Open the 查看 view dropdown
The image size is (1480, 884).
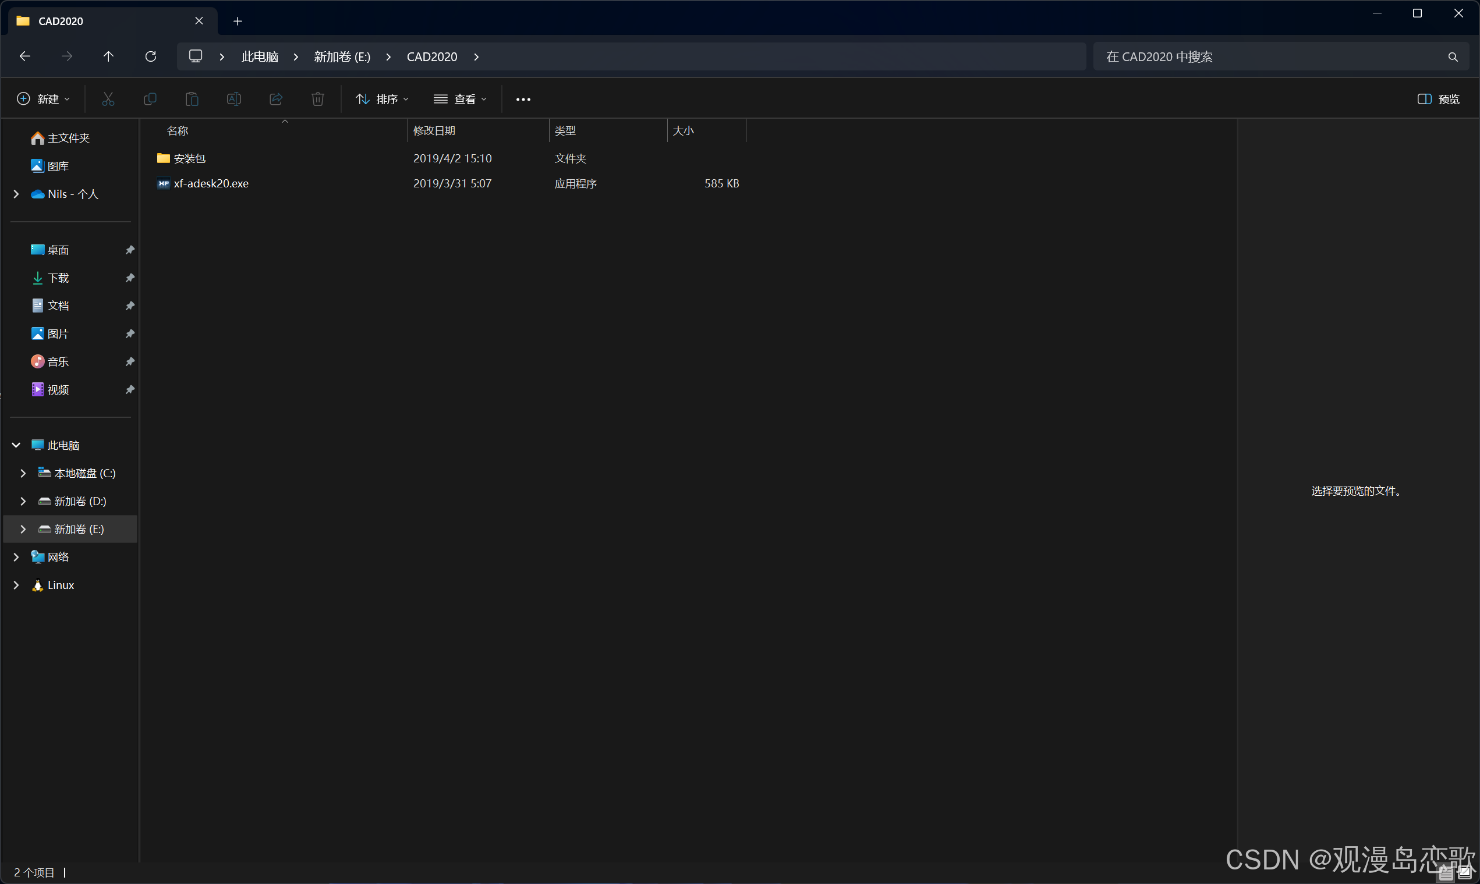coord(460,99)
